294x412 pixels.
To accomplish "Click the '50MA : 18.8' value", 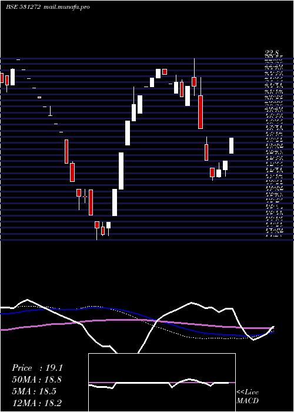I will tap(37, 380).
